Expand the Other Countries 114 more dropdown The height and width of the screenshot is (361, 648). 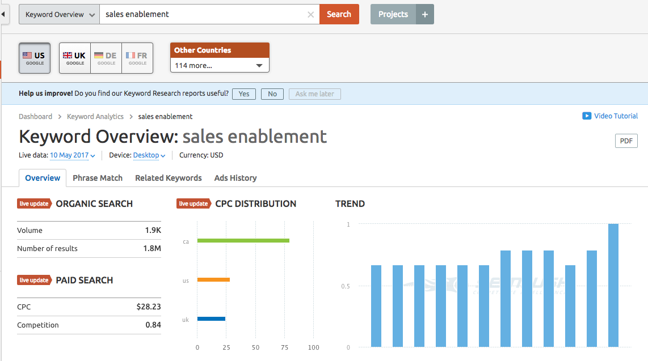click(x=220, y=66)
